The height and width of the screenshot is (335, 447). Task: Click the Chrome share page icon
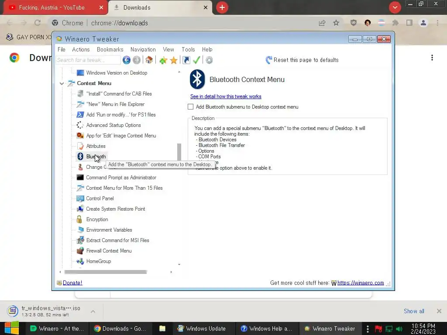[x=322, y=23]
